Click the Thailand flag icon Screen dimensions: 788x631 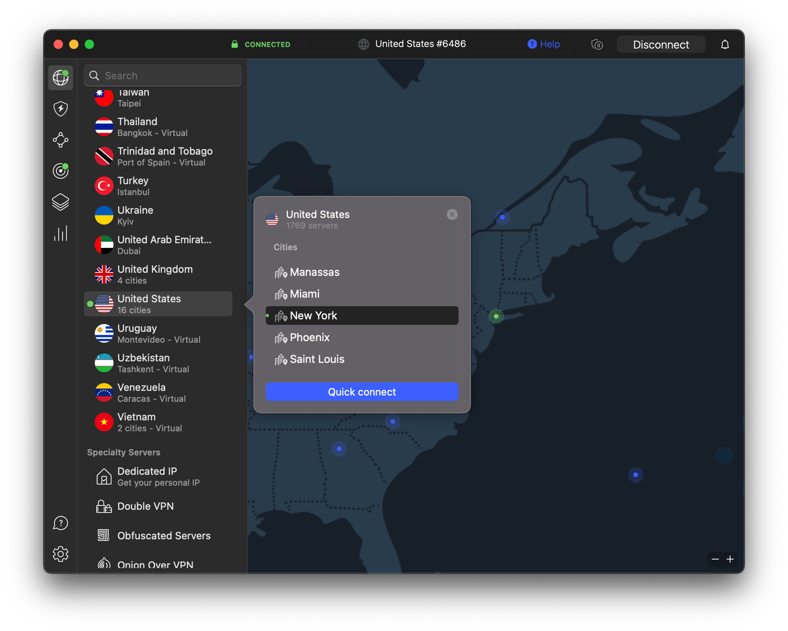[x=104, y=127]
